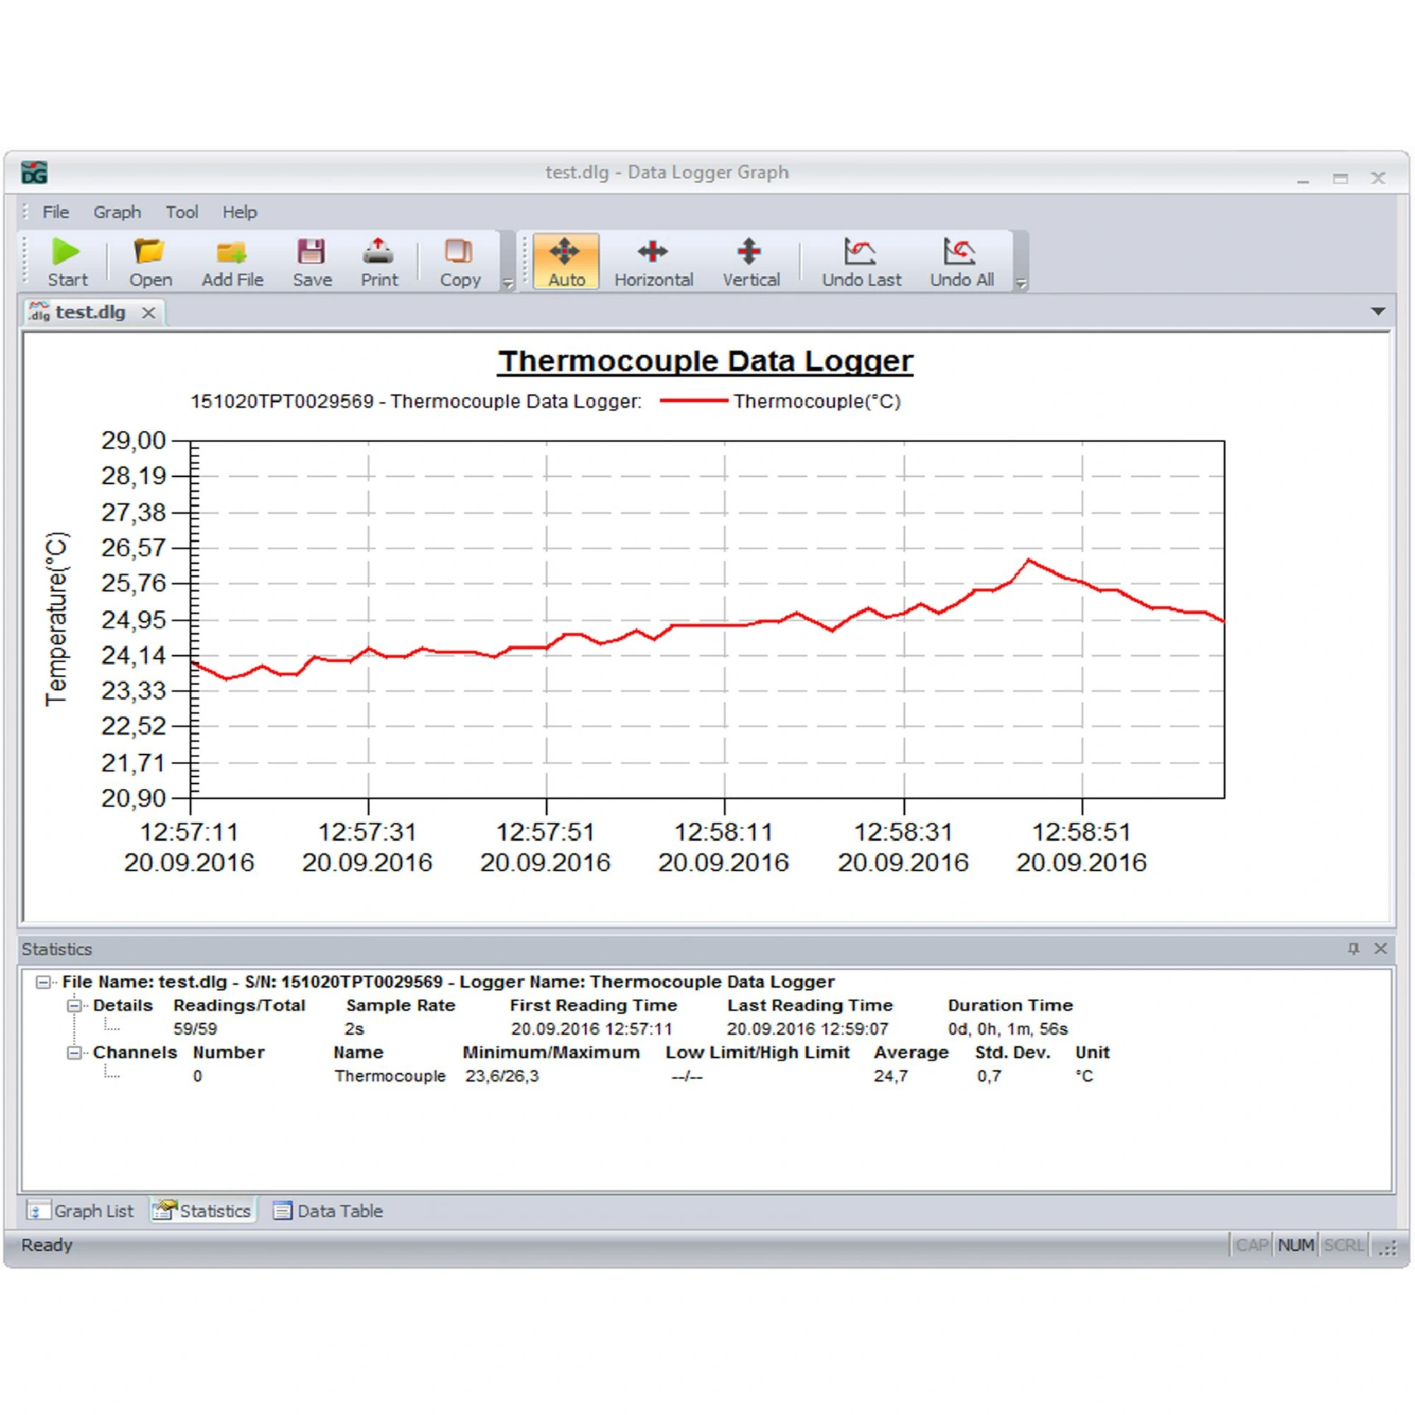
Task: Click the Print icon
Action: pyautogui.click(x=378, y=251)
